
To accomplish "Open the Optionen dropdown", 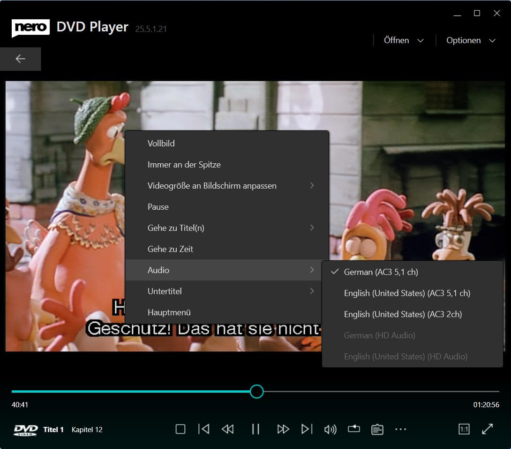I will point(471,40).
